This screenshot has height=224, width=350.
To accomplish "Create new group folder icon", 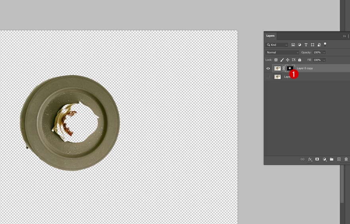I will (x=331, y=159).
